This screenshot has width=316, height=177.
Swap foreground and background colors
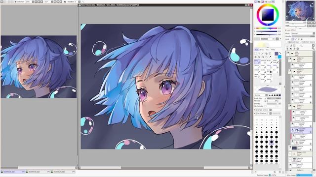click(x=280, y=53)
